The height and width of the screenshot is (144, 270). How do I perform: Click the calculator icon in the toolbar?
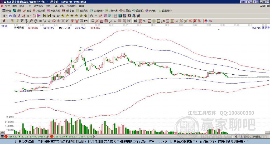click(x=120, y=16)
